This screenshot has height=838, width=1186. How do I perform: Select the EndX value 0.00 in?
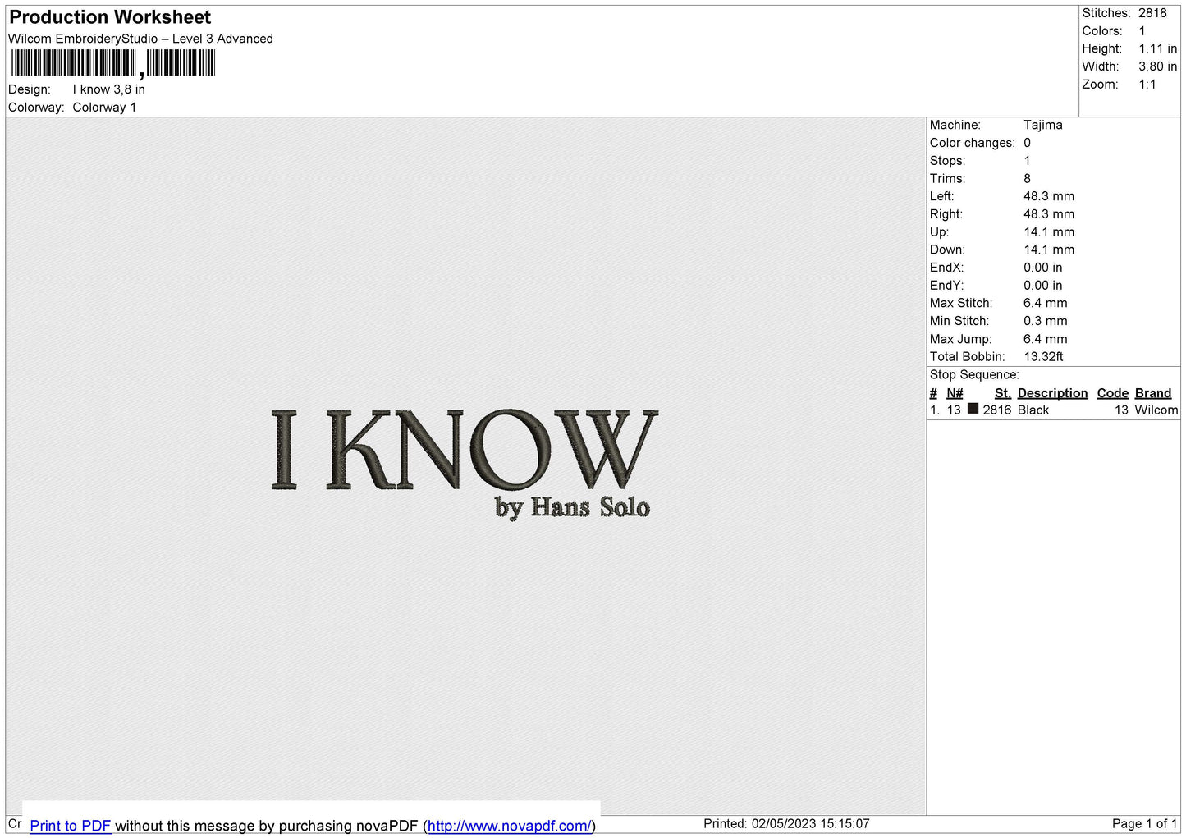point(1043,268)
